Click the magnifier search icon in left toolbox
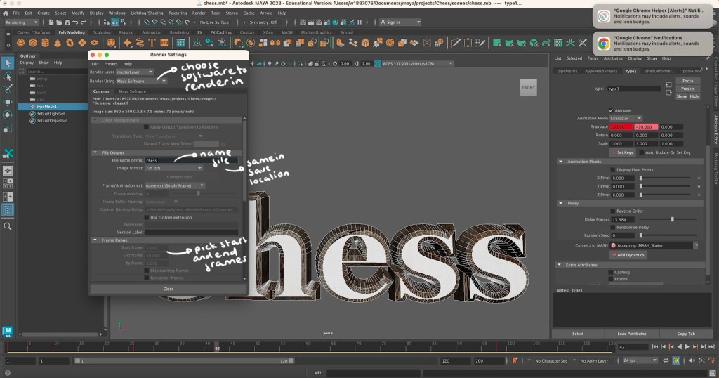Image resolution: width=719 pixels, height=378 pixels. click(8, 226)
